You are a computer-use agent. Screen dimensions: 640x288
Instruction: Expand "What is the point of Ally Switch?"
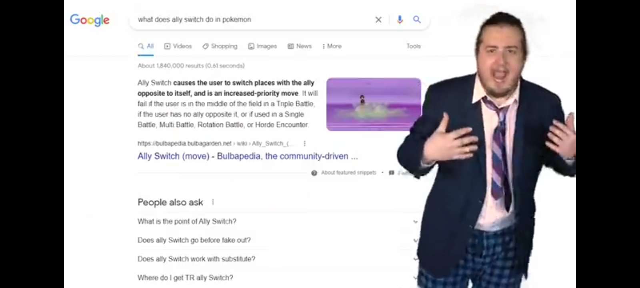277,221
